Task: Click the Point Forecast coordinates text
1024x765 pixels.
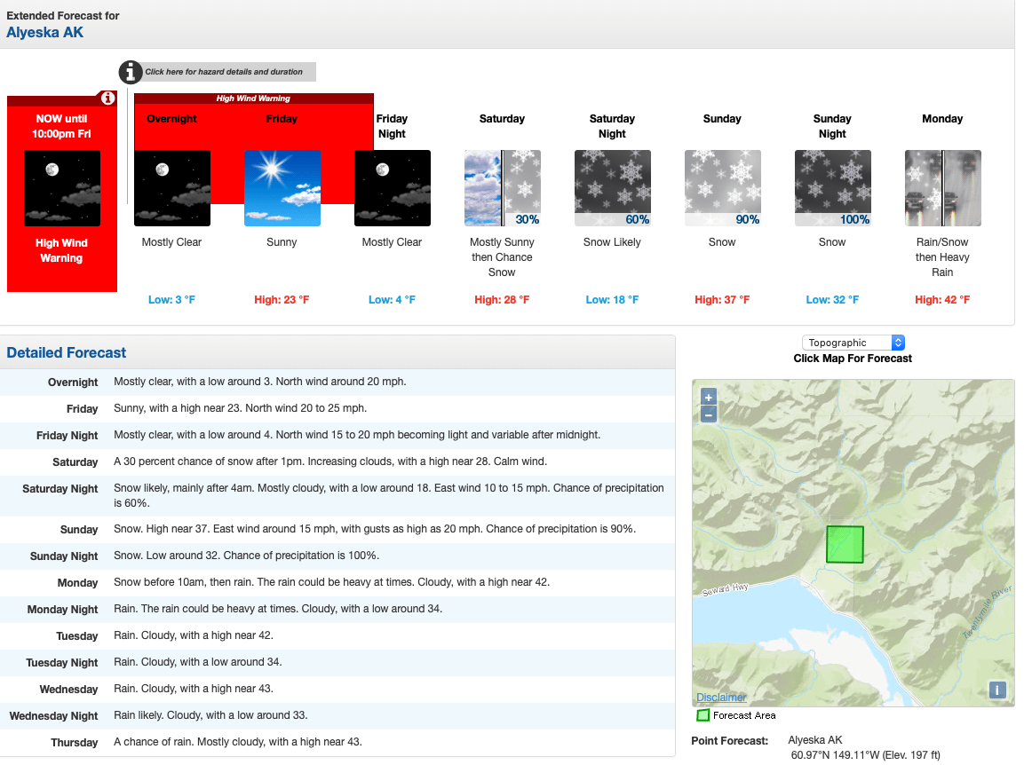Action: click(865, 755)
